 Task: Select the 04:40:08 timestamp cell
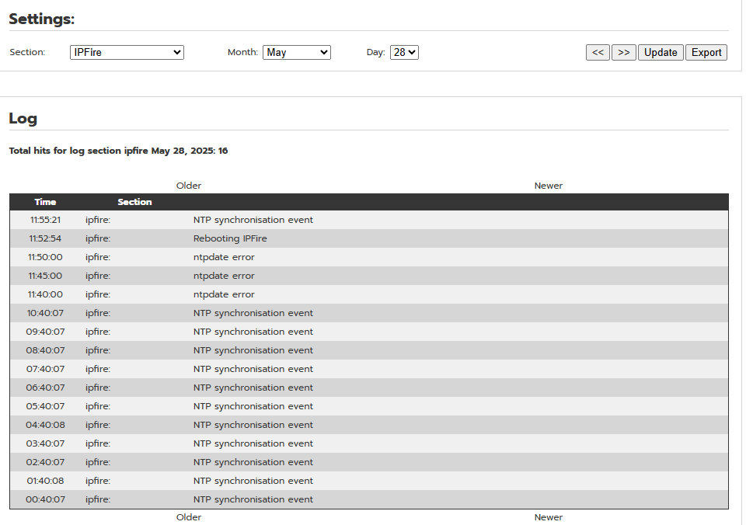(45, 425)
